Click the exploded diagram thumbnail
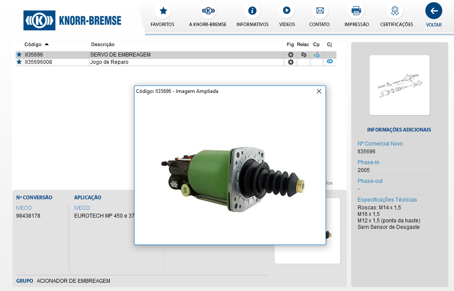Viewport: 454px width, 291px height. tap(399, 85)
